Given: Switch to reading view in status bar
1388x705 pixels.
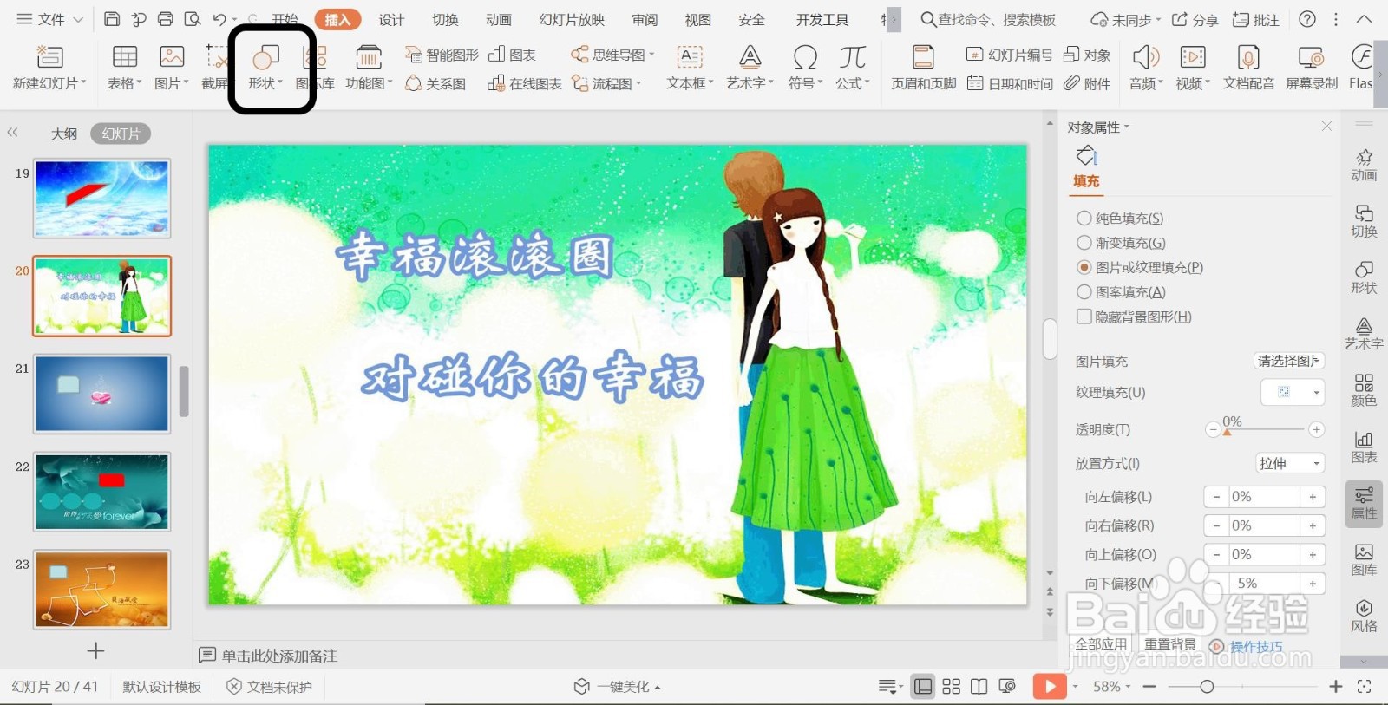Looking at the screenshot, I should pyautogui.click(x=979, y=687).
